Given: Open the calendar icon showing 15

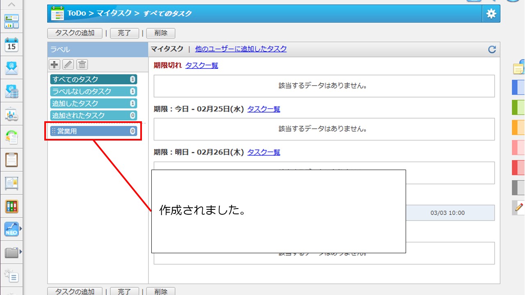Looking at the screenshot, I should (11, 44).
